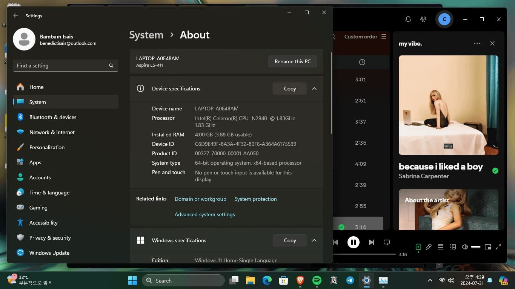
Task: Select track row with 4:09 duration
Action: click(361, 164)
